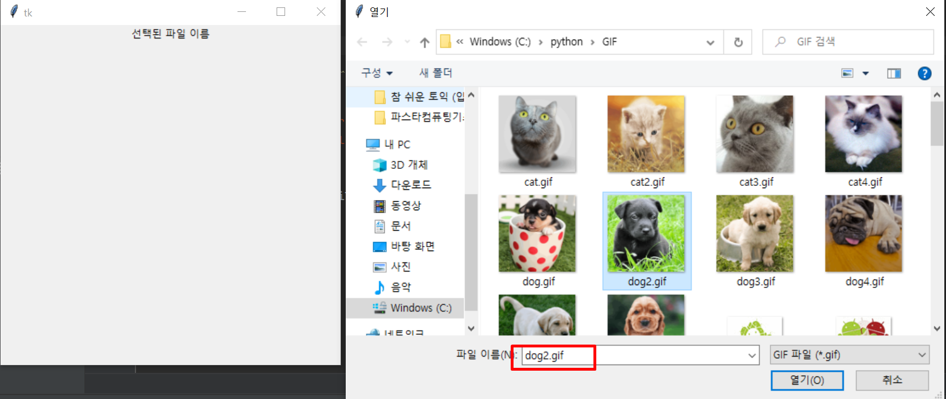Click GIF in the address breadcrumb
Viewport: 946px width, 399px height.
pyautogui.click(x=609, y=42)
